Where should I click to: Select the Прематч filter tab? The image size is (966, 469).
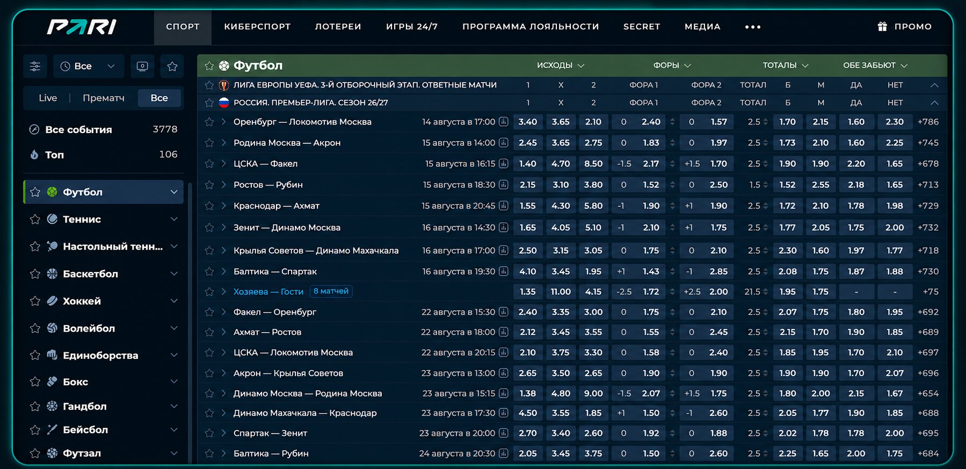click(104, 98)
